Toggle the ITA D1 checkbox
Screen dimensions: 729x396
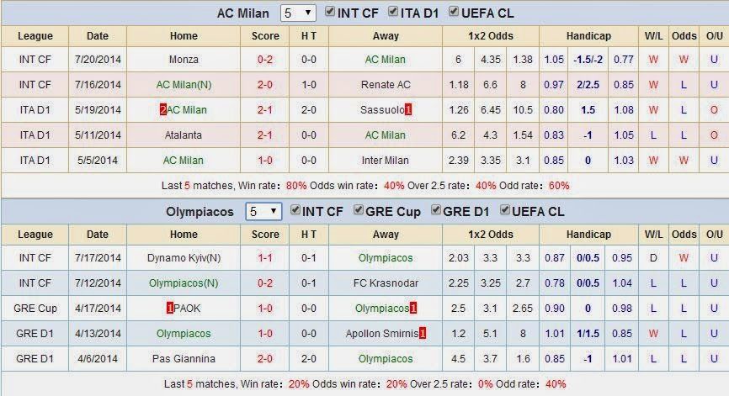pyautogui.click(x=393, y=12)
